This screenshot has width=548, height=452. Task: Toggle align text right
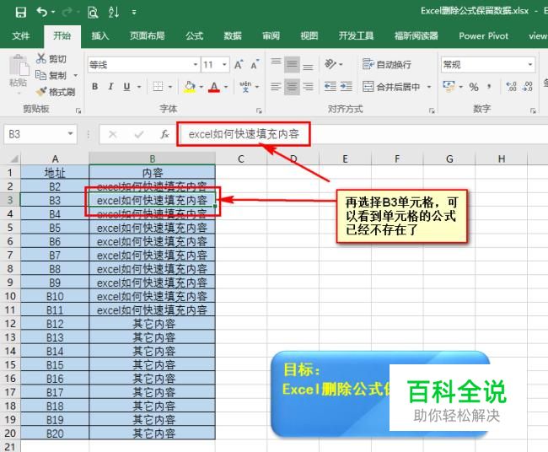click(308, 86)
